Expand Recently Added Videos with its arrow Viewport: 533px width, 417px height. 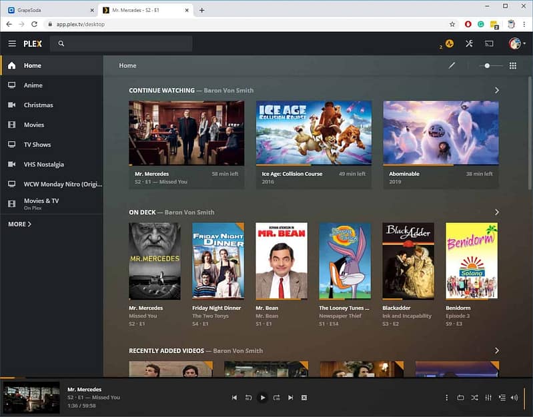(496, 350)
